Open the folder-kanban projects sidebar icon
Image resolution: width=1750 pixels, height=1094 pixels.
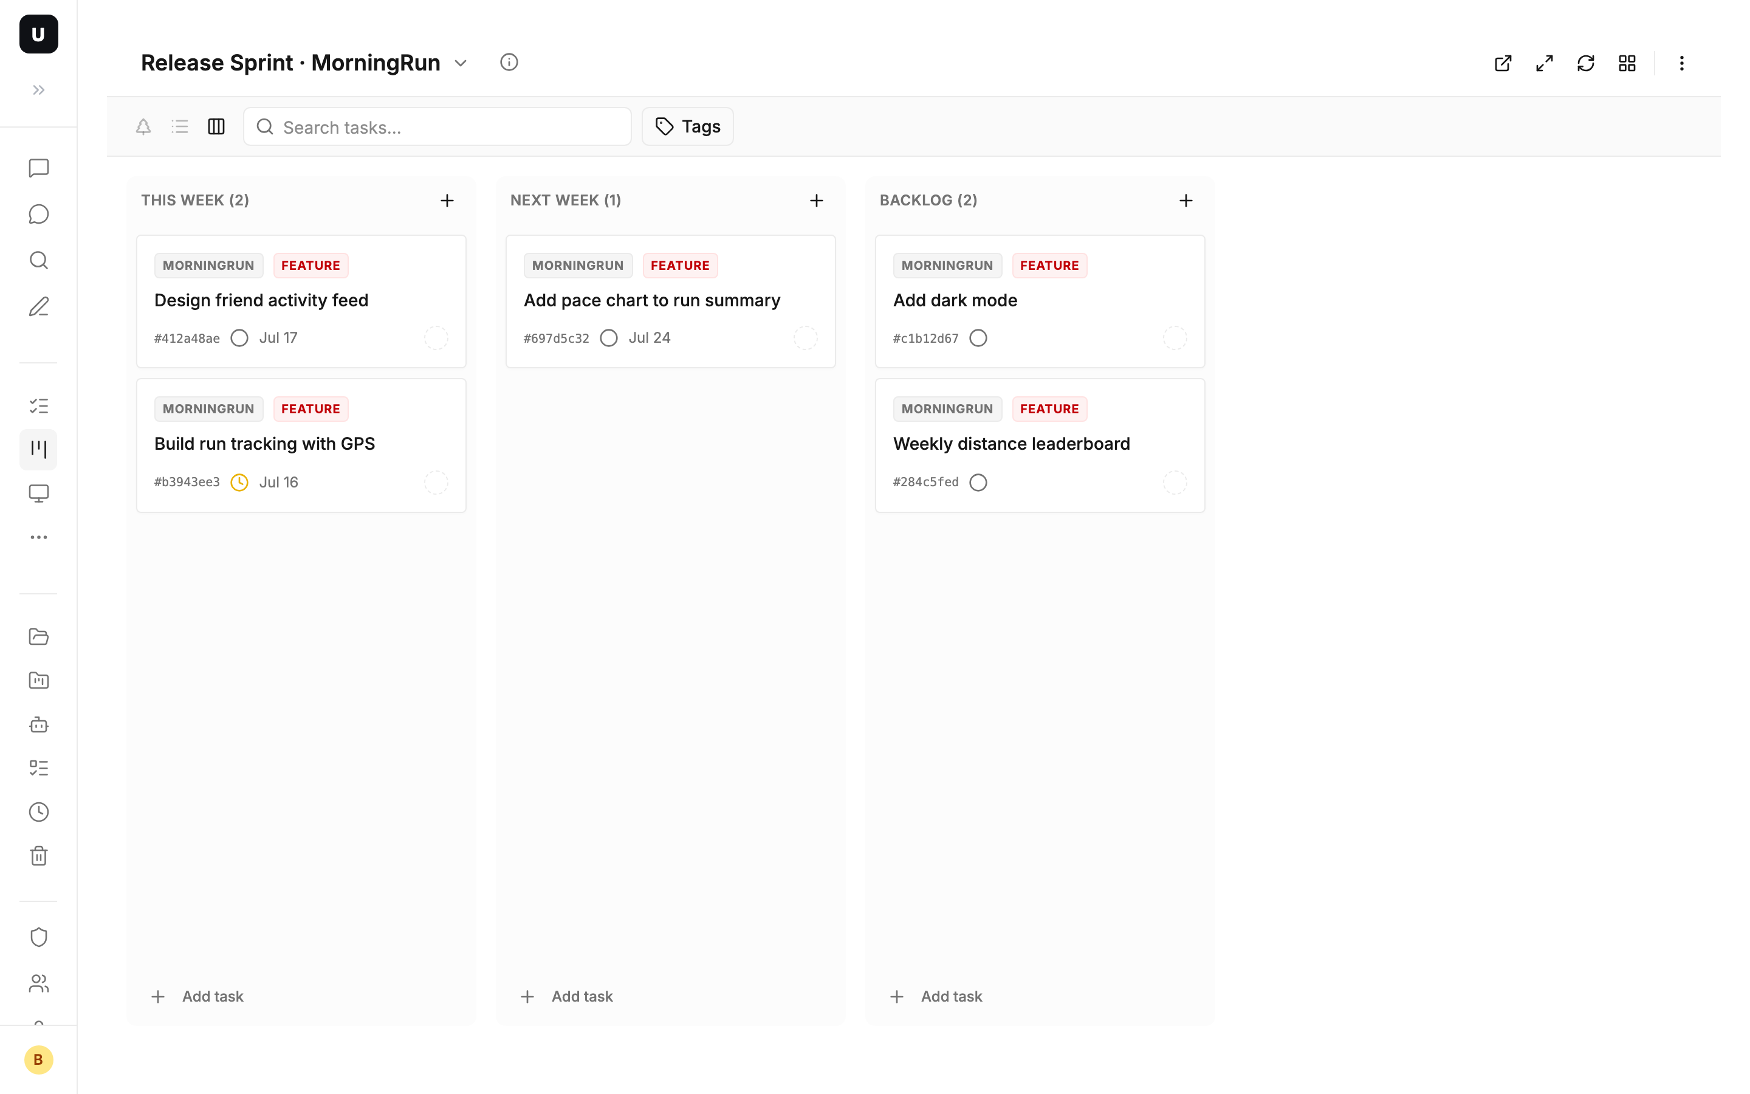click(38, 680)
